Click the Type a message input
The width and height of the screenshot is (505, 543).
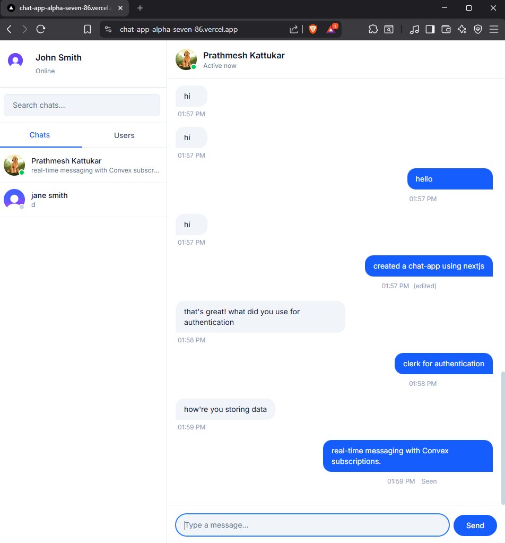(x=312, y=525)
